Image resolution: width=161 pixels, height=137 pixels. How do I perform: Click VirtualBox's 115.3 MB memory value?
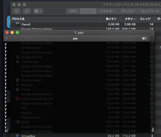tap(129, 136)
